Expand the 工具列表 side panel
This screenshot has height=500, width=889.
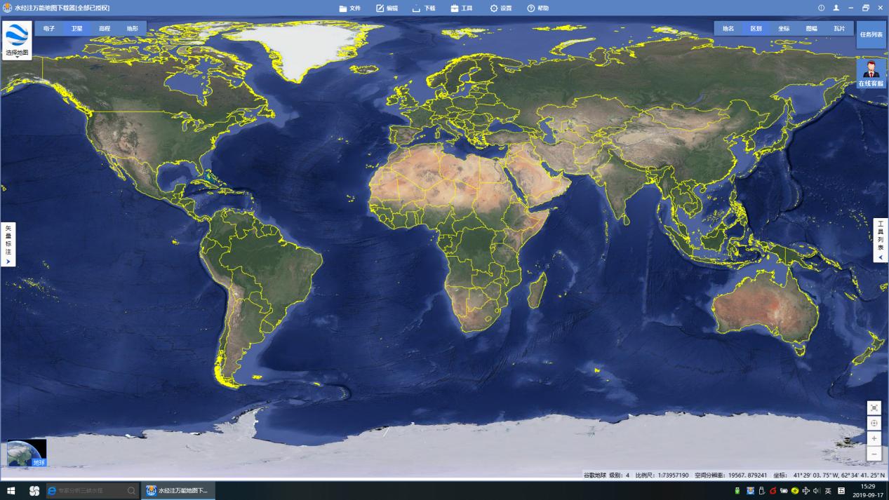(881, 241)
